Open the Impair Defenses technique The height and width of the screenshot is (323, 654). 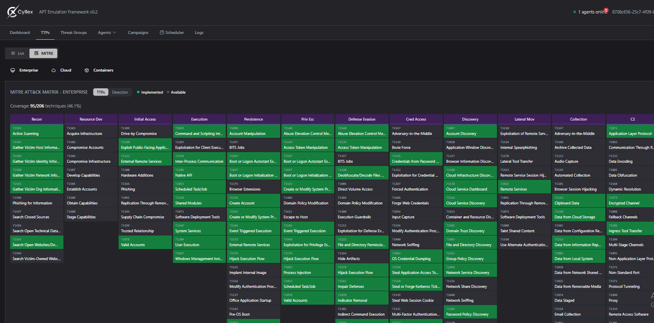pyautogui.click(x=362, y=284)
